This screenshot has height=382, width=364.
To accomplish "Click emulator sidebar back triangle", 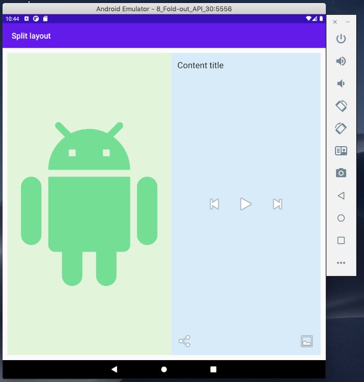I will [x=341, y=196].
